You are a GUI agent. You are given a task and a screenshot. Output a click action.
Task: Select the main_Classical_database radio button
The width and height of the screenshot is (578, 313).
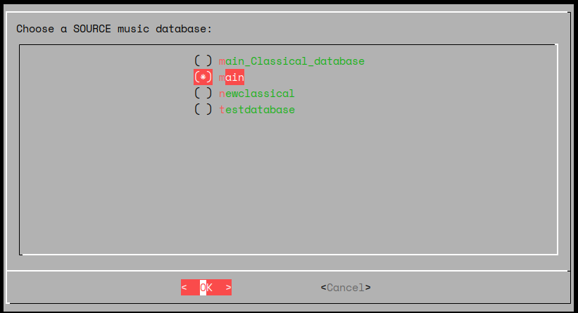point(203,61)
